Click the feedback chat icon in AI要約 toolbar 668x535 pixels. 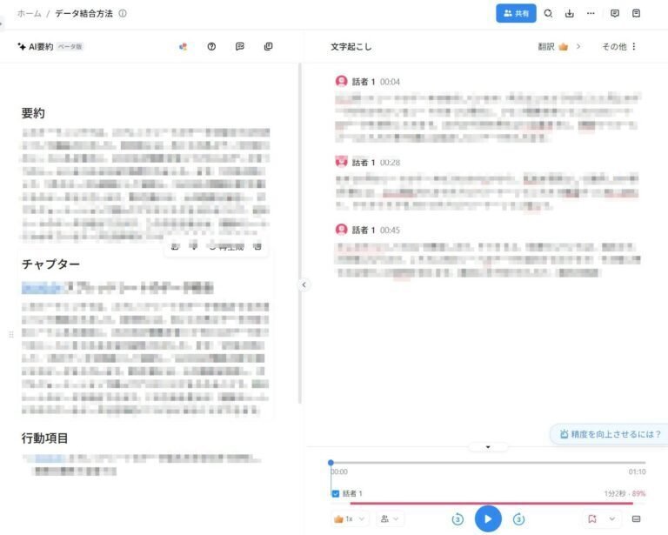240,46
